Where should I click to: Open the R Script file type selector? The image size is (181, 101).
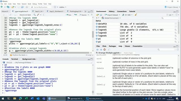[x=89, y=55]
